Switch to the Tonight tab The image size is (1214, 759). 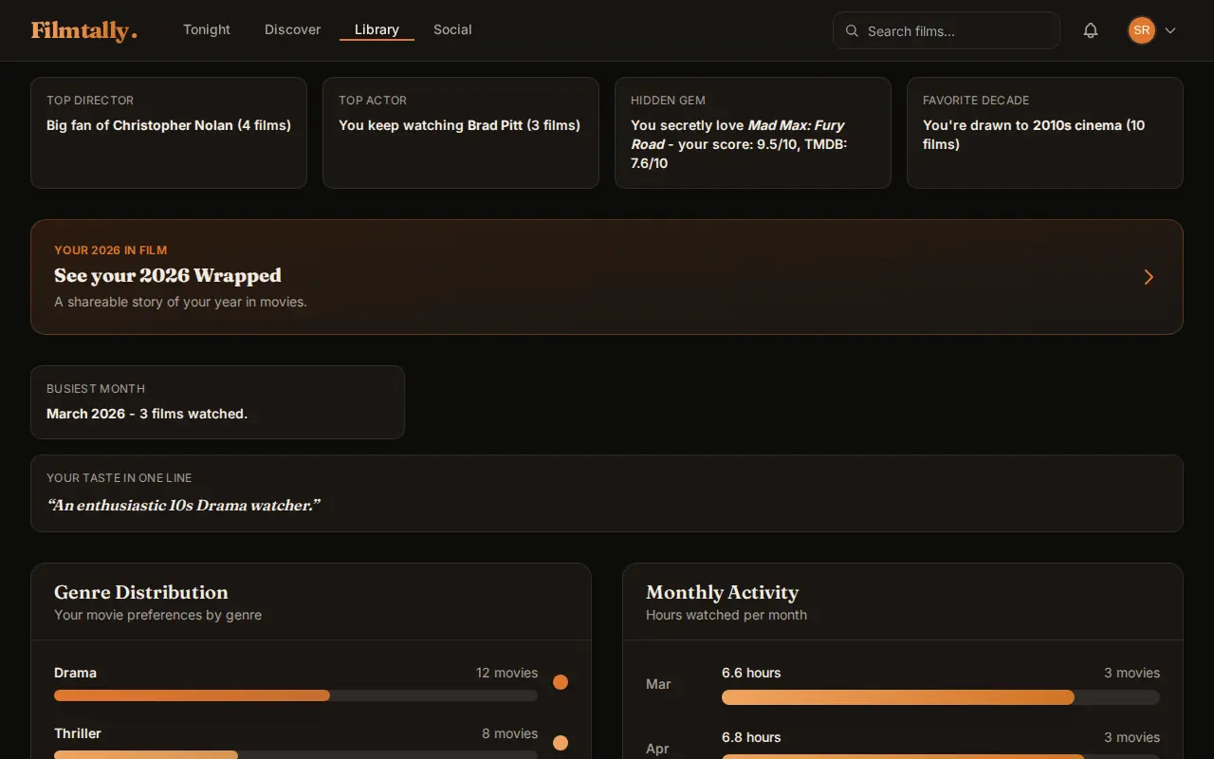[x=207, y=29]
